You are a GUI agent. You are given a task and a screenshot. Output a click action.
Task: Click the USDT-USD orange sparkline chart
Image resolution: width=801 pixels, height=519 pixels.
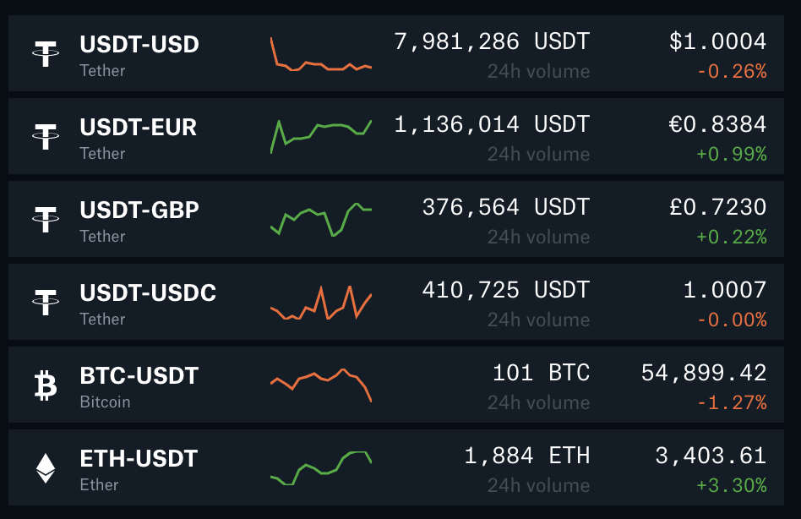pyautogui.click(x=321, y=57)
